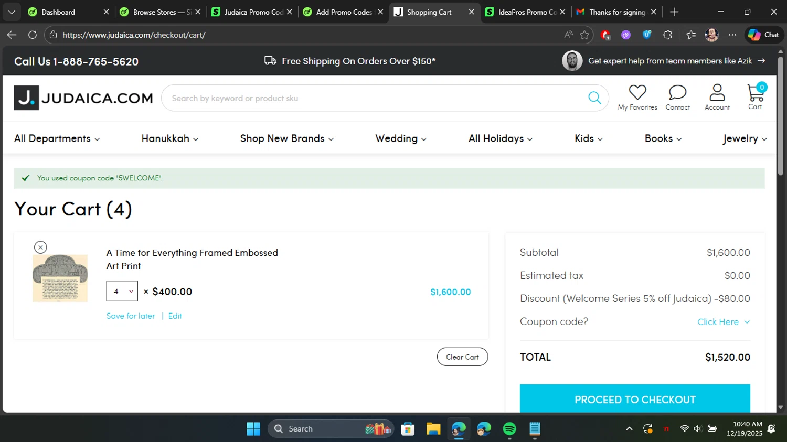This screenshot has width=787, height=442.
Task: Click the Call Us 1-888-765-5620 text
Action: click(76, 61)
